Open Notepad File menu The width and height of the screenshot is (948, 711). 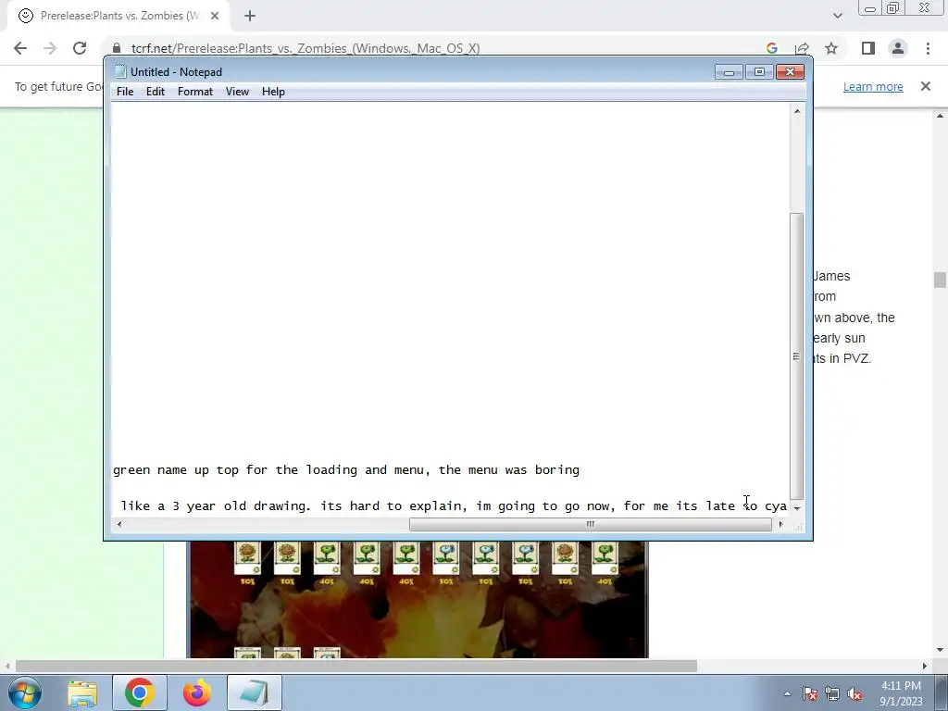pyautogui.click(x=125, y=92)
